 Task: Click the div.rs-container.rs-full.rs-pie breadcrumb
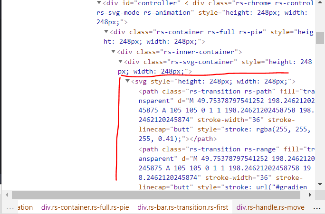pyautogui.click(x=85, y=207)
